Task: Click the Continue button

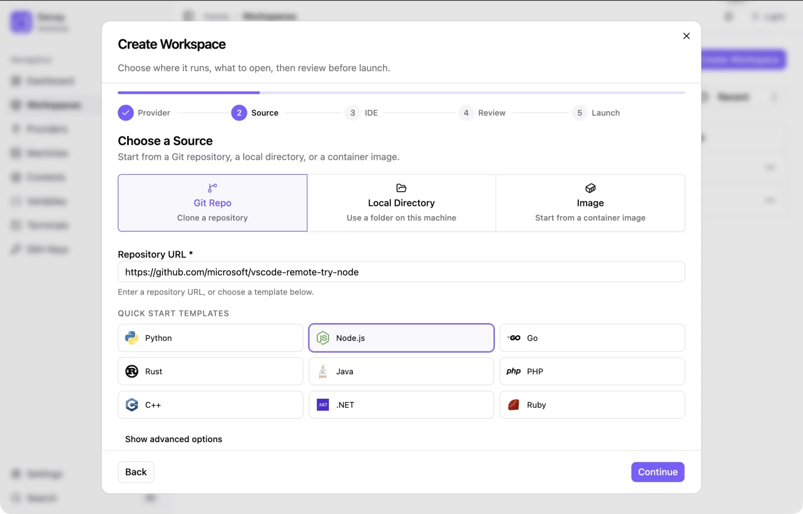Action: click(658, 472)
